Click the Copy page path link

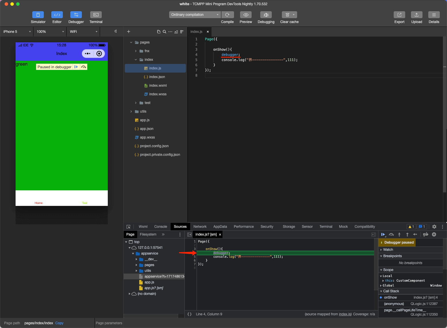59,323
